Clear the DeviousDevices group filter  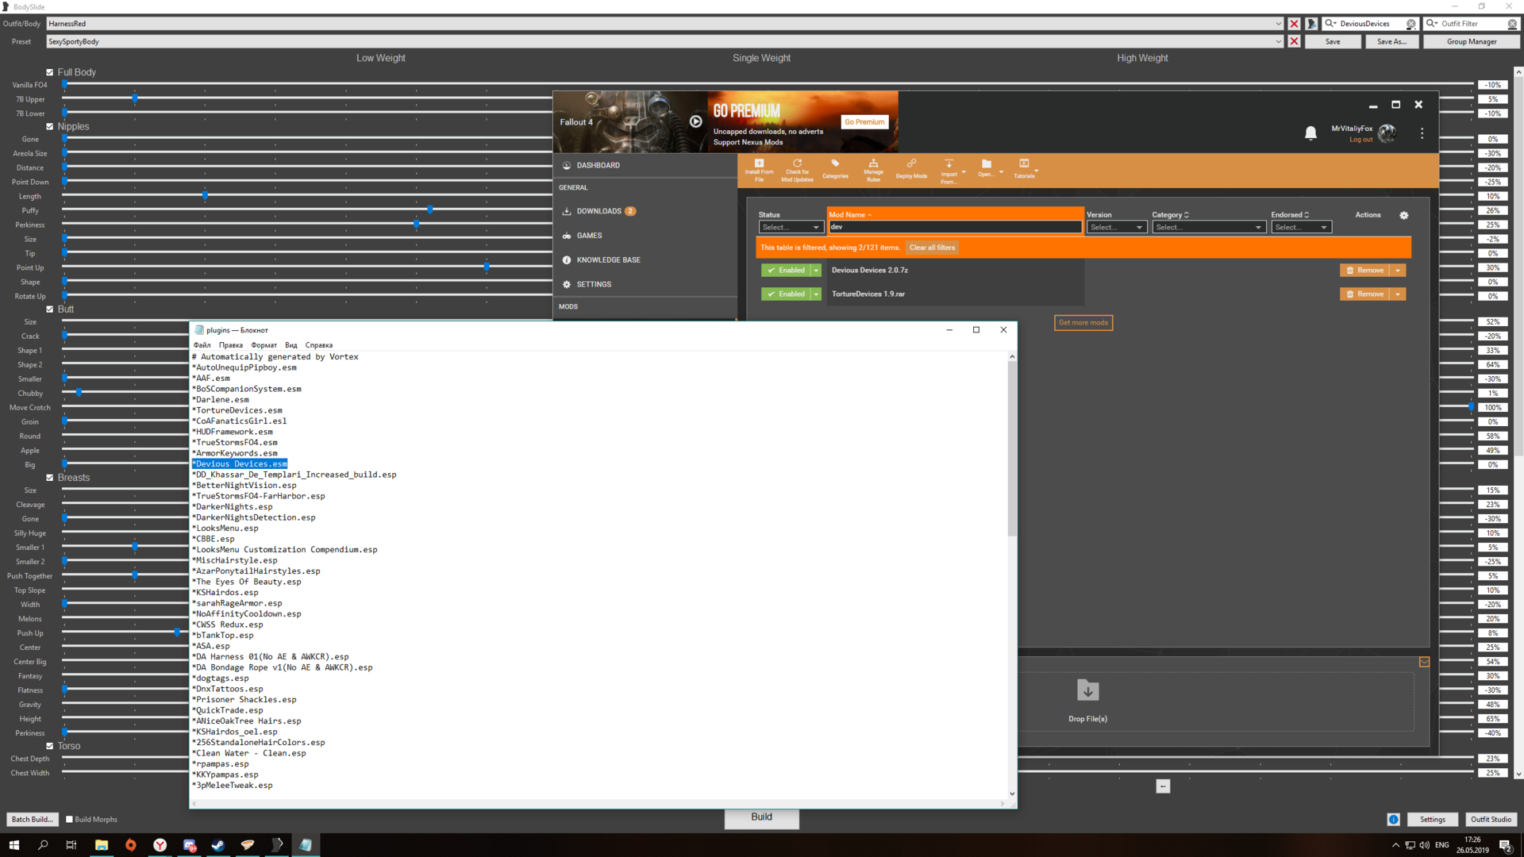point(1410,24)
